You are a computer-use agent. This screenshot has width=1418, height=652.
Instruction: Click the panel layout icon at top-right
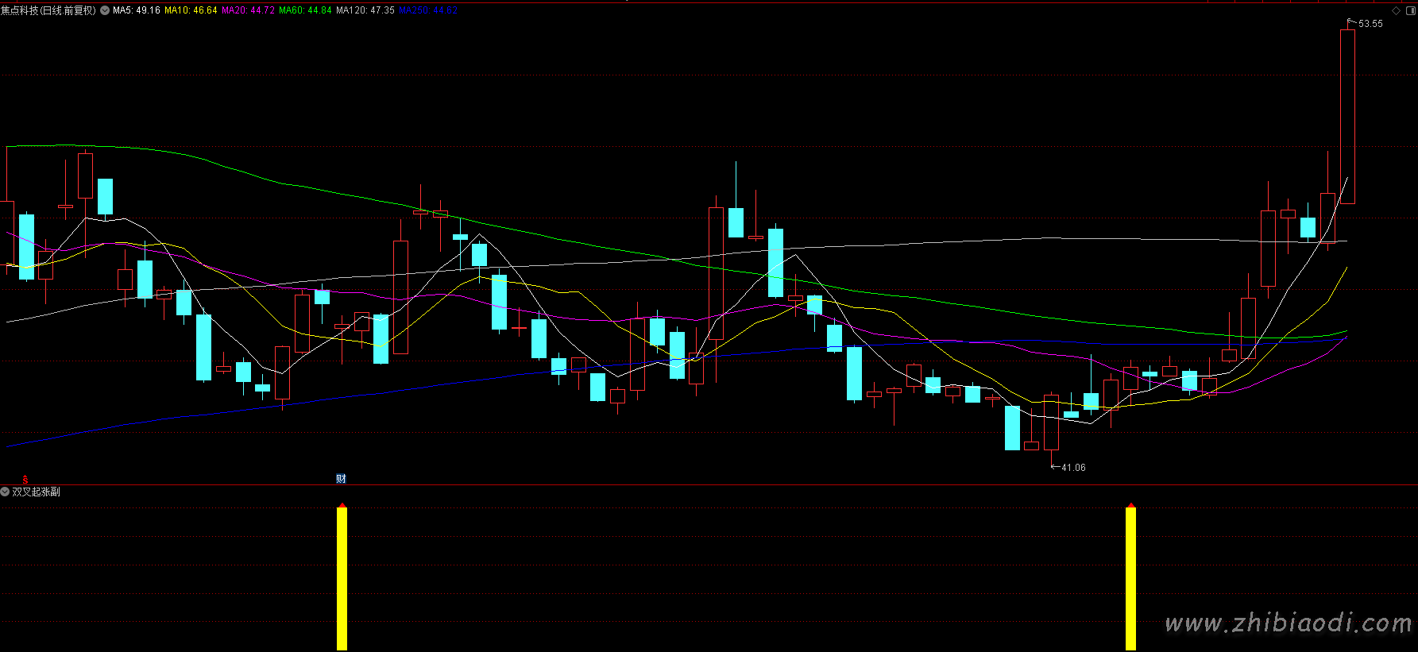1410,10
